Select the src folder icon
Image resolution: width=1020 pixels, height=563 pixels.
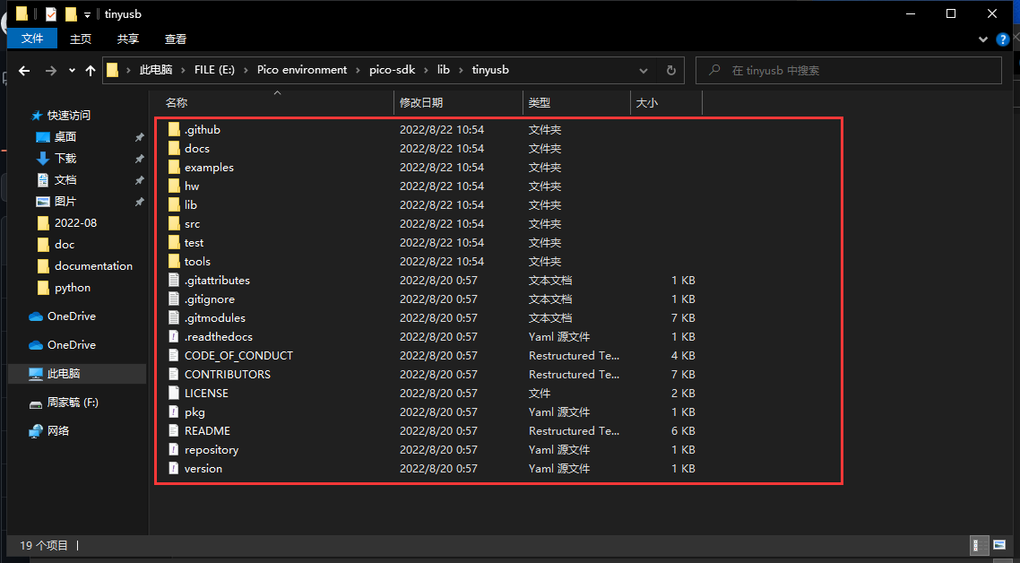(173, 224)
